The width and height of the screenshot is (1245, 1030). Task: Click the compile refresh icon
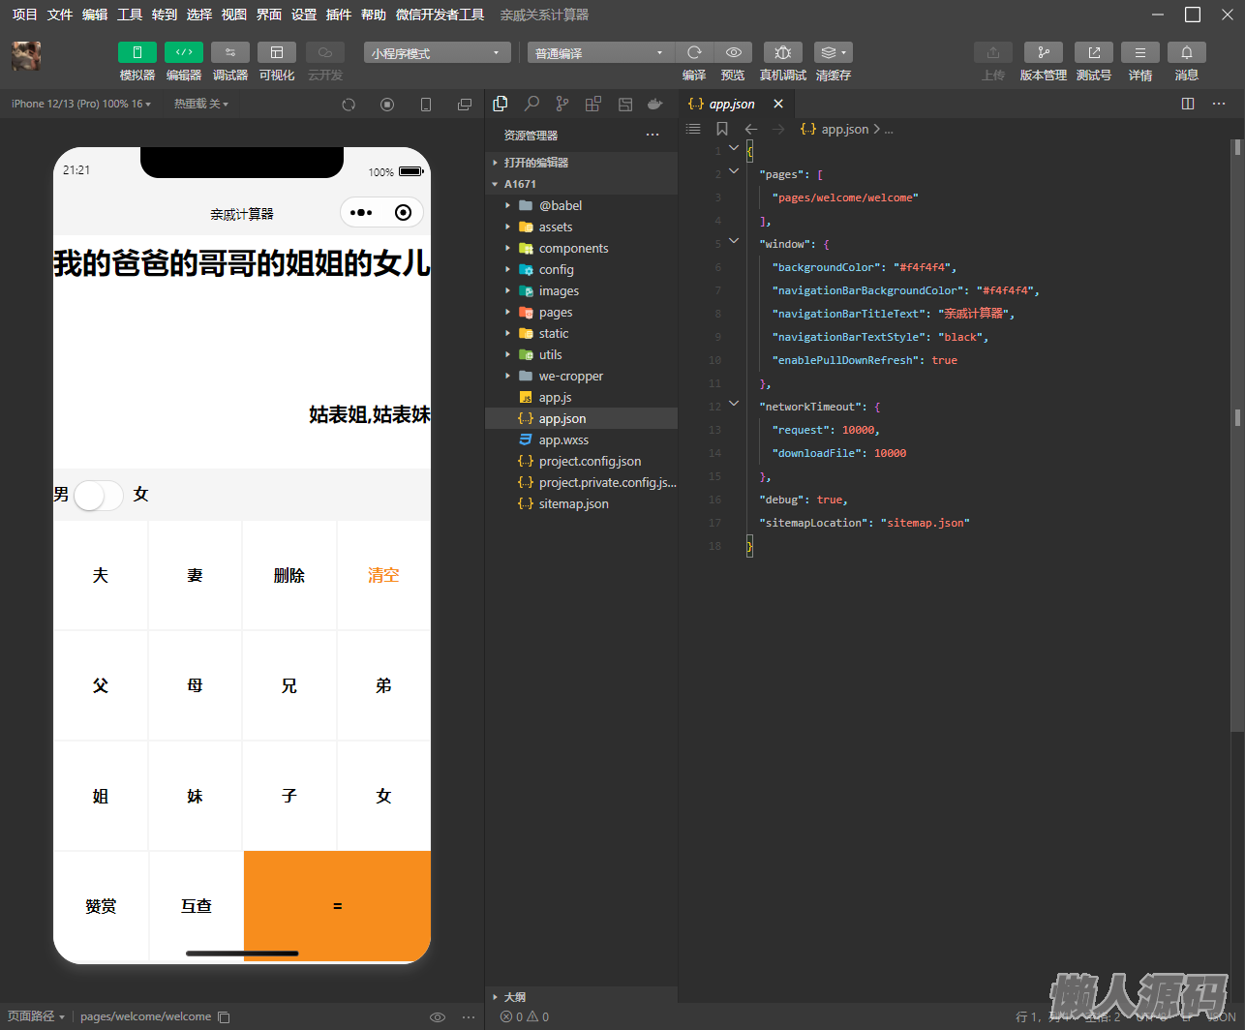694,52
